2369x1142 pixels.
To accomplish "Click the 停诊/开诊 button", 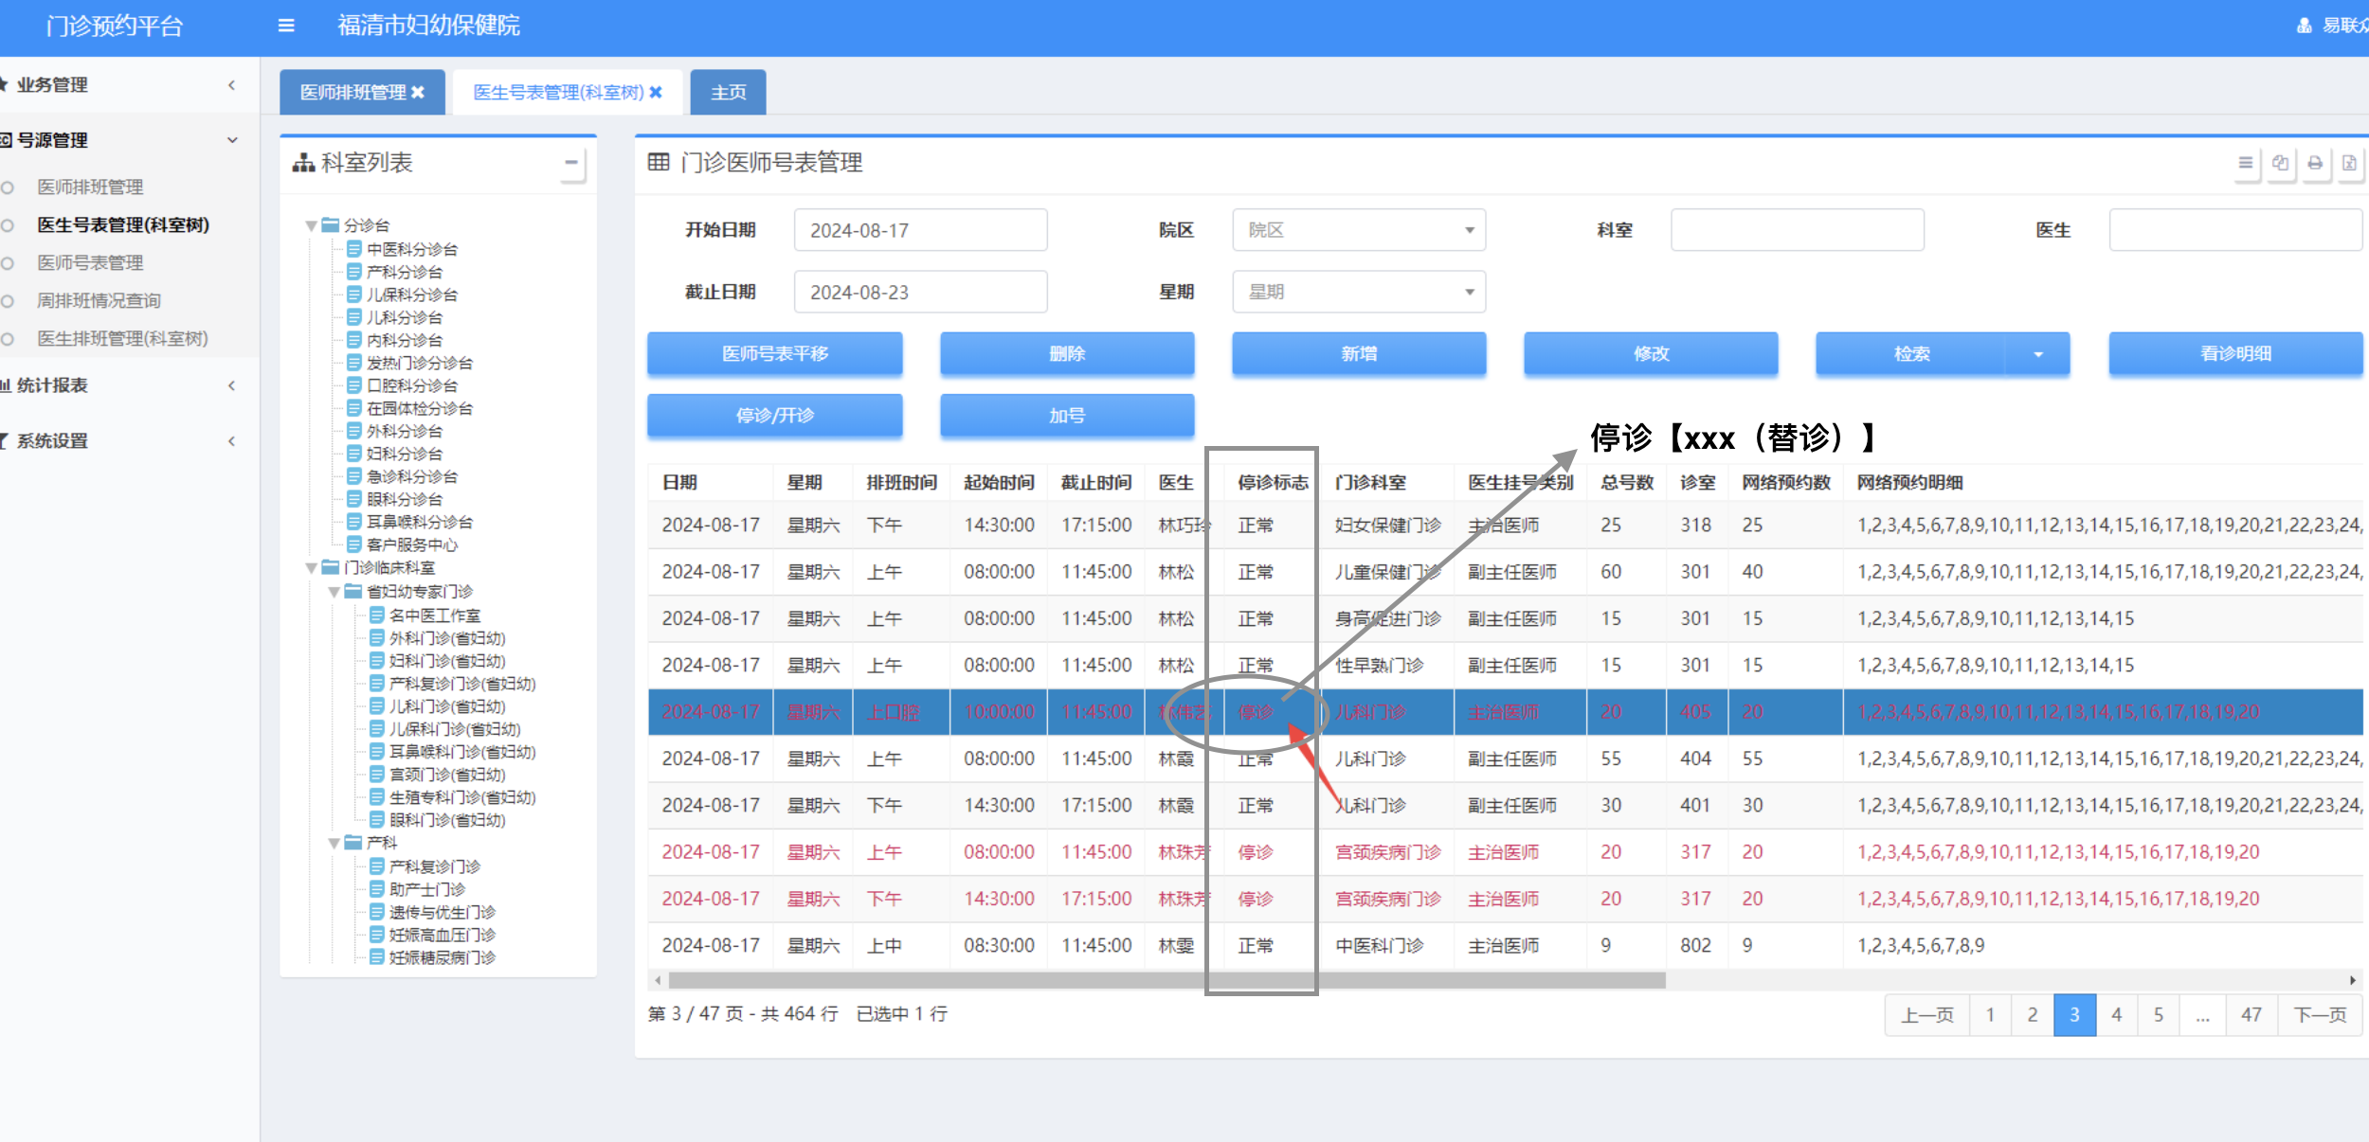I will [x=774, y=416].
